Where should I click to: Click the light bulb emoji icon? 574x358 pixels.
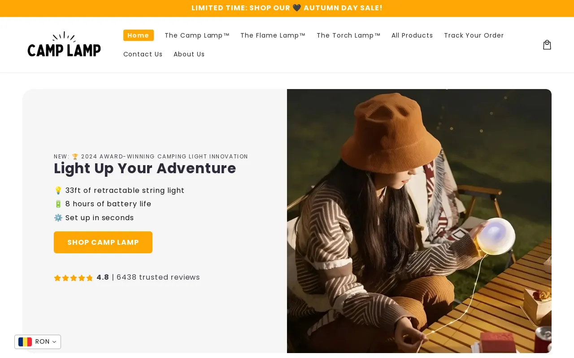click(58, 191)
